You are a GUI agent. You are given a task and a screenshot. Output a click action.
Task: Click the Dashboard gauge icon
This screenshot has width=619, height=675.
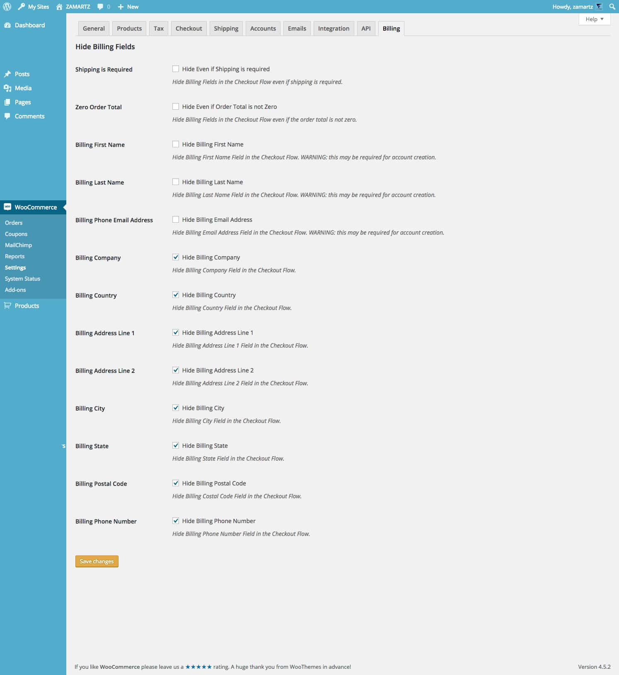(x=7, y=25)
